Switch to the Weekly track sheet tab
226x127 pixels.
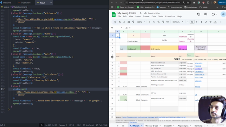tap(151, 126)
